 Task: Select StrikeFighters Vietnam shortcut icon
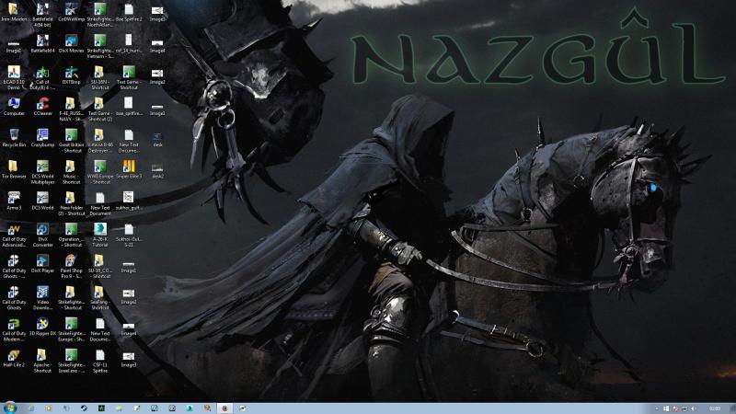tap(100, 46)
